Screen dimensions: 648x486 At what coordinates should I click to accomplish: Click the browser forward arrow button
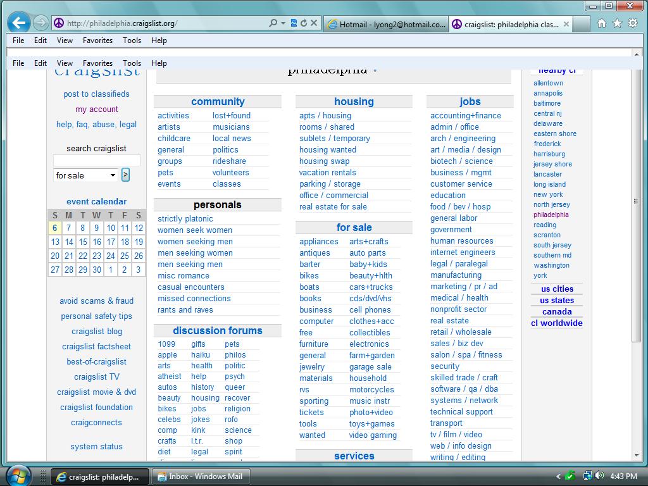(40, 23)
